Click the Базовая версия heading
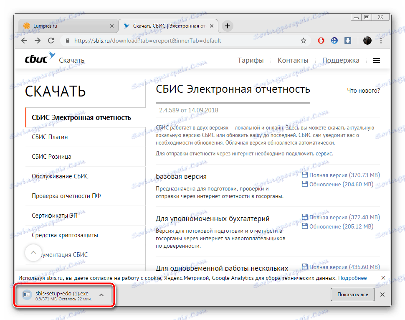This screenshot has height=320, width=405. coord(181,176)
